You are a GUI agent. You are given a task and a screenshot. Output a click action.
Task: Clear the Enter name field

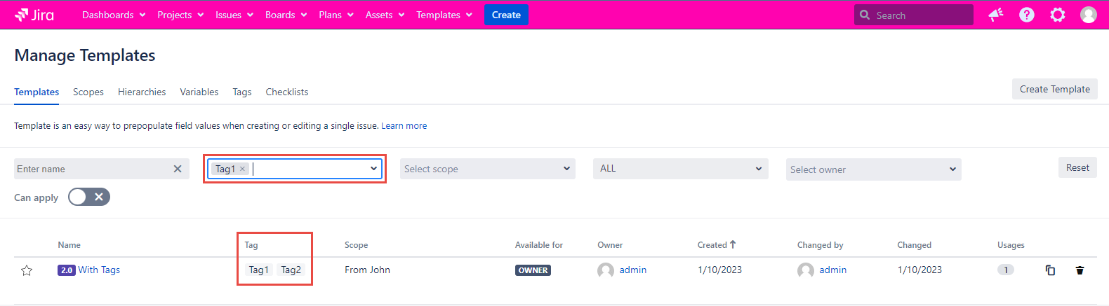178,169
